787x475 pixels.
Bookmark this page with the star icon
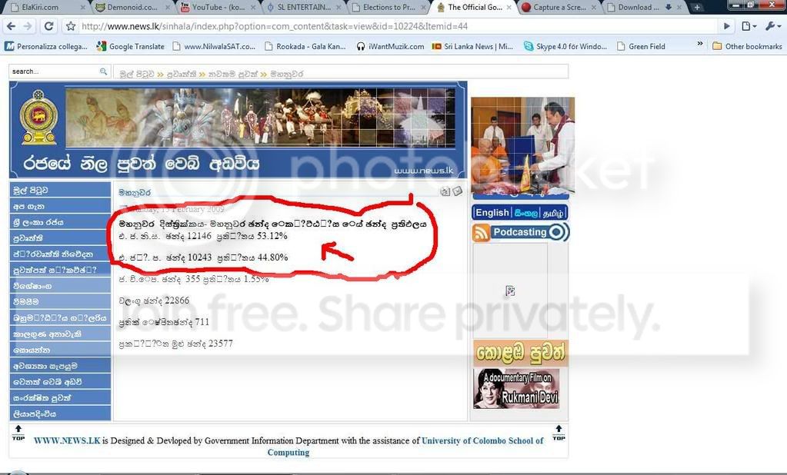tap(71, 26)
